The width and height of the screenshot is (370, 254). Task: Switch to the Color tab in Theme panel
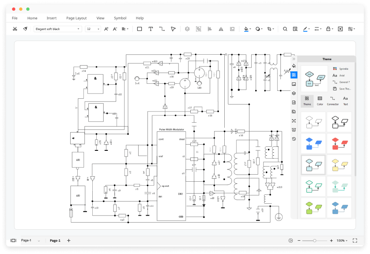point(320,101)
